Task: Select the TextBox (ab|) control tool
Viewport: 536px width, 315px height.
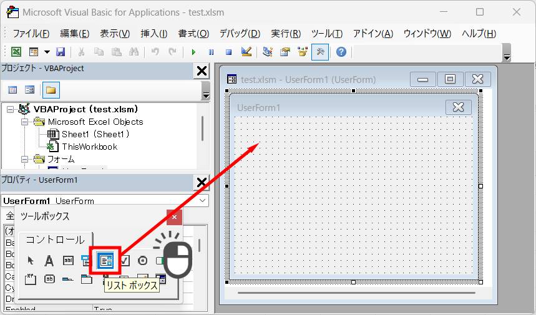Action: pyautogui.click(x=69, y=261)
